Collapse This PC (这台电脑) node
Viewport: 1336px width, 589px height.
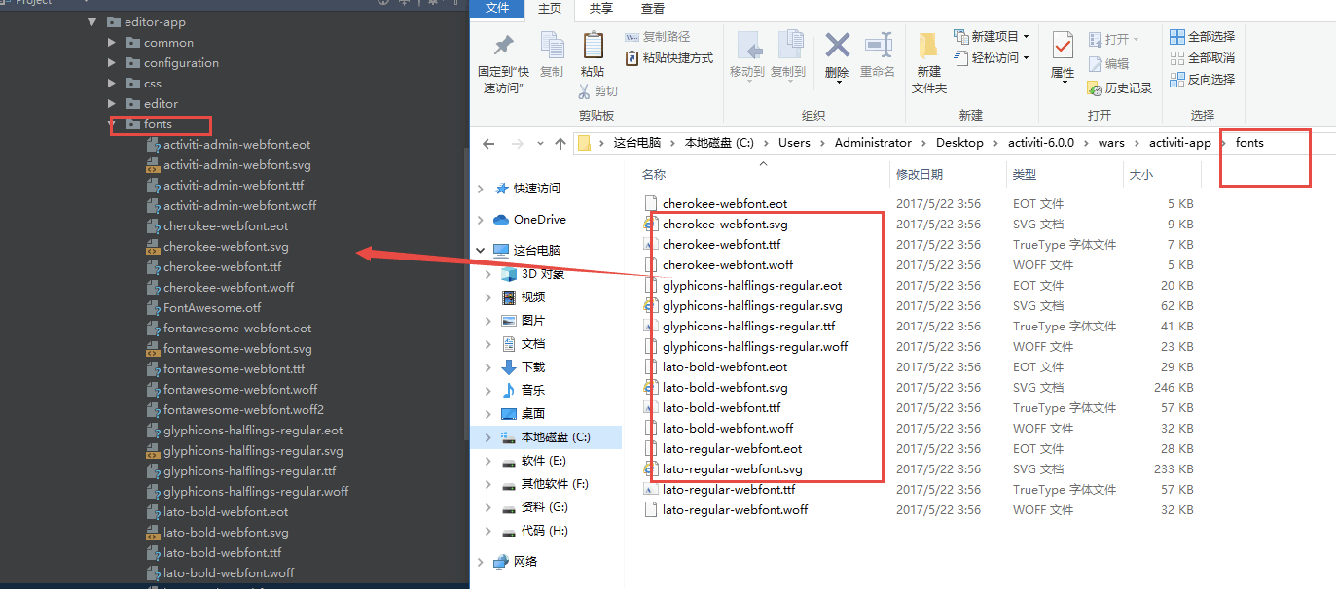482,251
